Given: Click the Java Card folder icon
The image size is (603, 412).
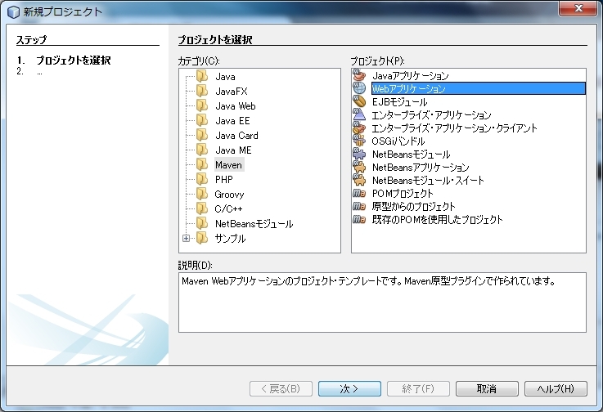Looking at the screenshot, I should pos(202,135).
